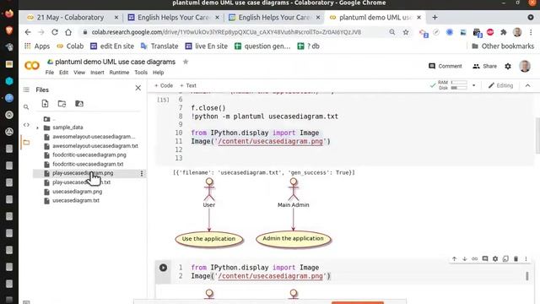Open the code snippets sidebar icon

(x=26, y=125)
